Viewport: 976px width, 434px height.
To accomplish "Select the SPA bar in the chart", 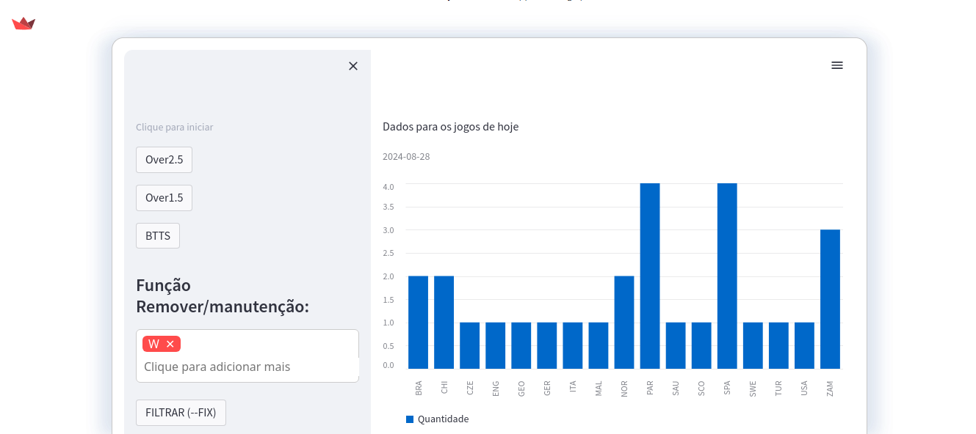I will (727, 276).
